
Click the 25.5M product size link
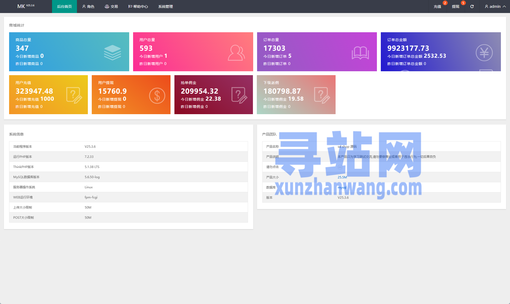pos(342,177)
